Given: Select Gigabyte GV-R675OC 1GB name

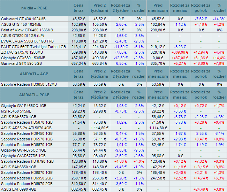Looking at the screenshot, I should pyautogui.click(x=24, y=150).
